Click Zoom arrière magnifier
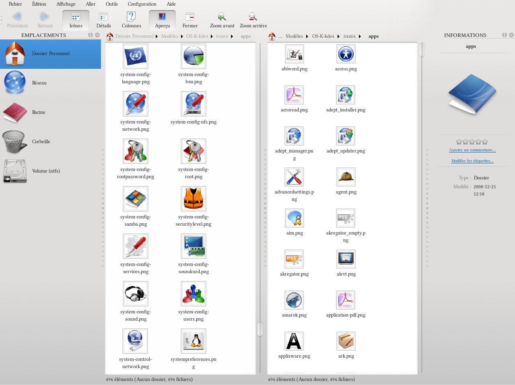 coord(253,20)
